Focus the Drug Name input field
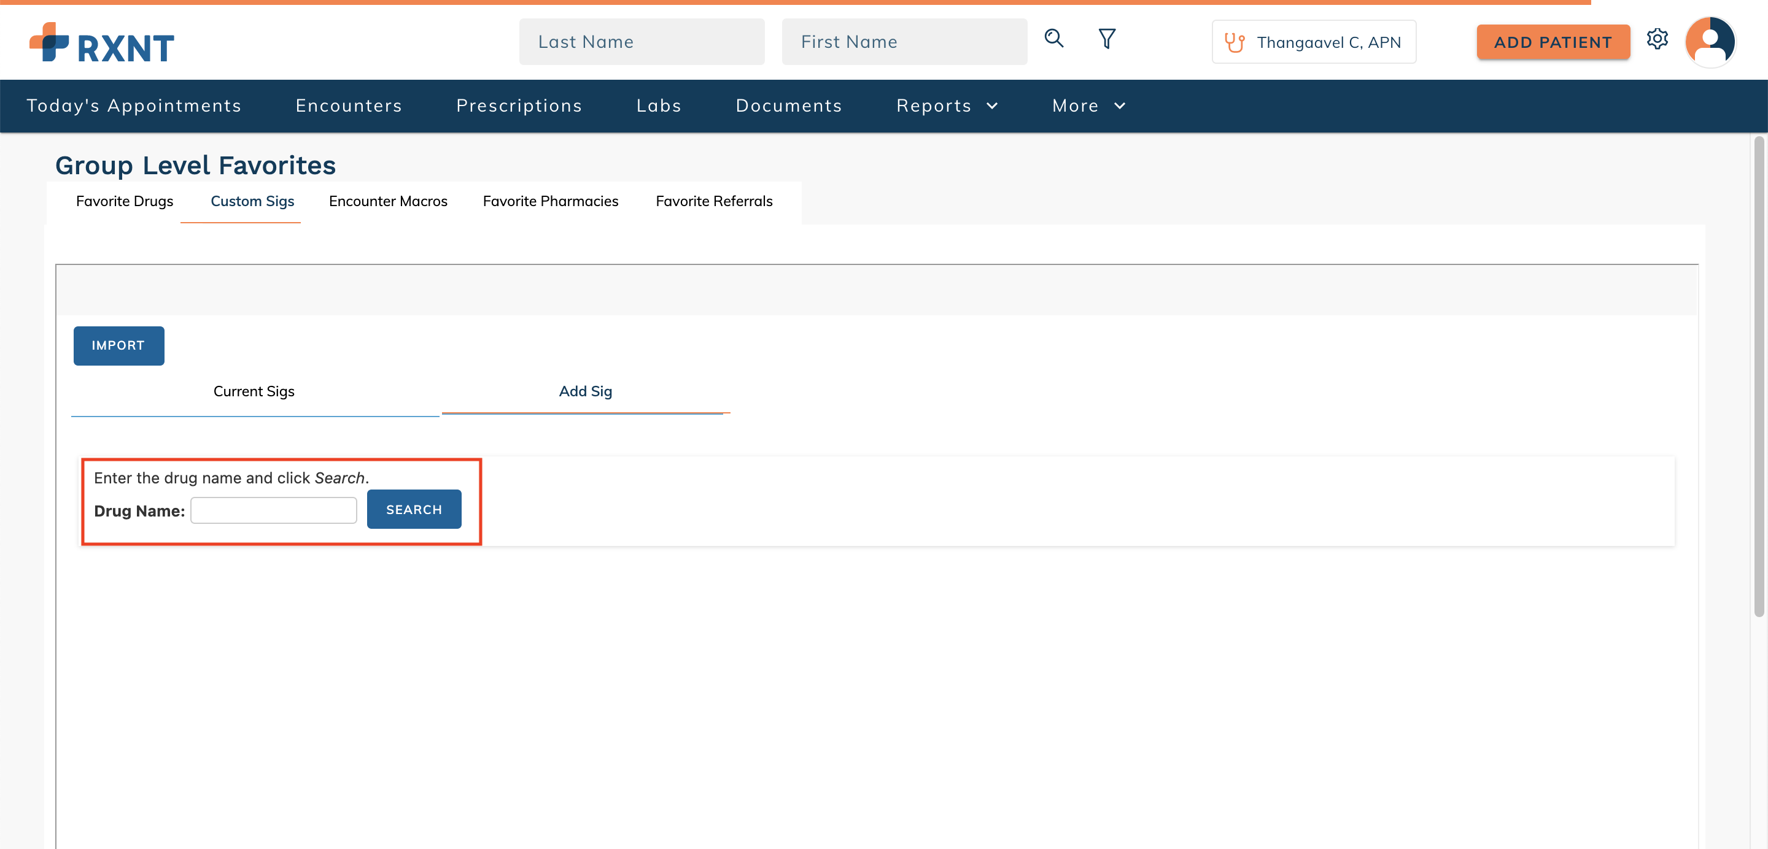The height and width of the screenshot is (849, 1768). coord(273,510)
